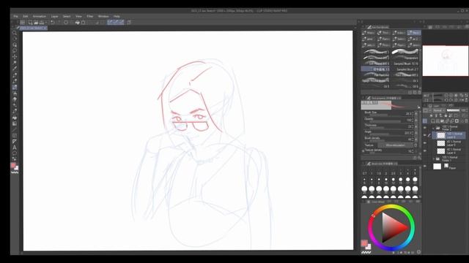469x263 pixels.
Task: Select the Airbrush tool
Action: click(15, 94)
